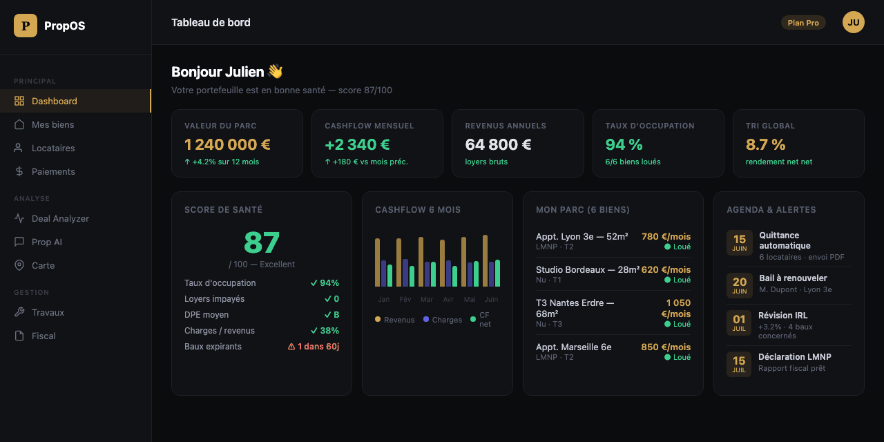Click the Charges / revenus row
Screen dimensions: 884x442
pyautogui.click(x=262, y=331)
